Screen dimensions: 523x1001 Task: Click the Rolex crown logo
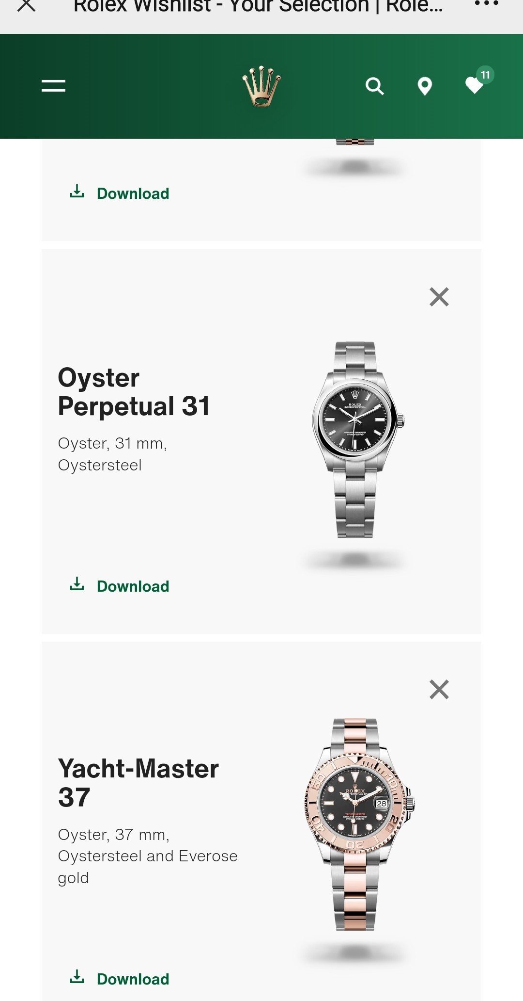click(261, 86)
